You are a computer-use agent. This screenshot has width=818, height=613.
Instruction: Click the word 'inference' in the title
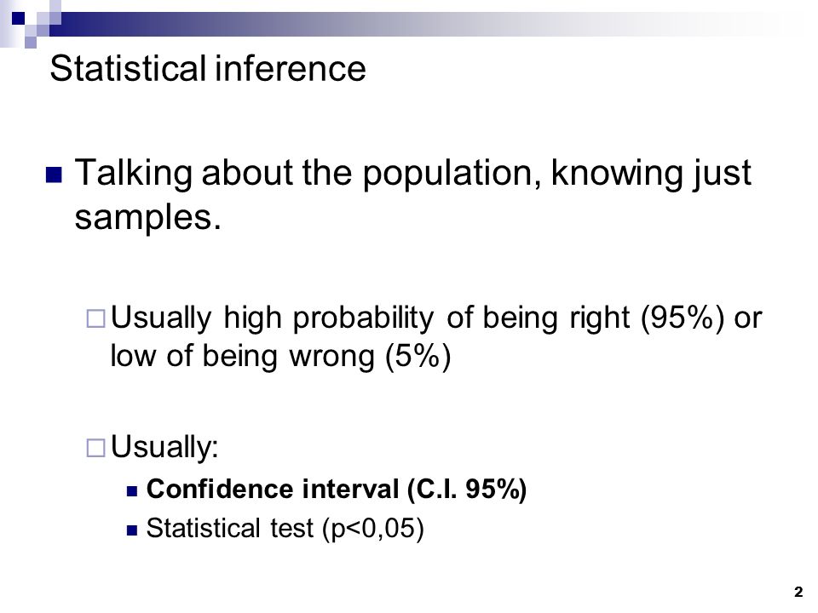coord(291,68)
